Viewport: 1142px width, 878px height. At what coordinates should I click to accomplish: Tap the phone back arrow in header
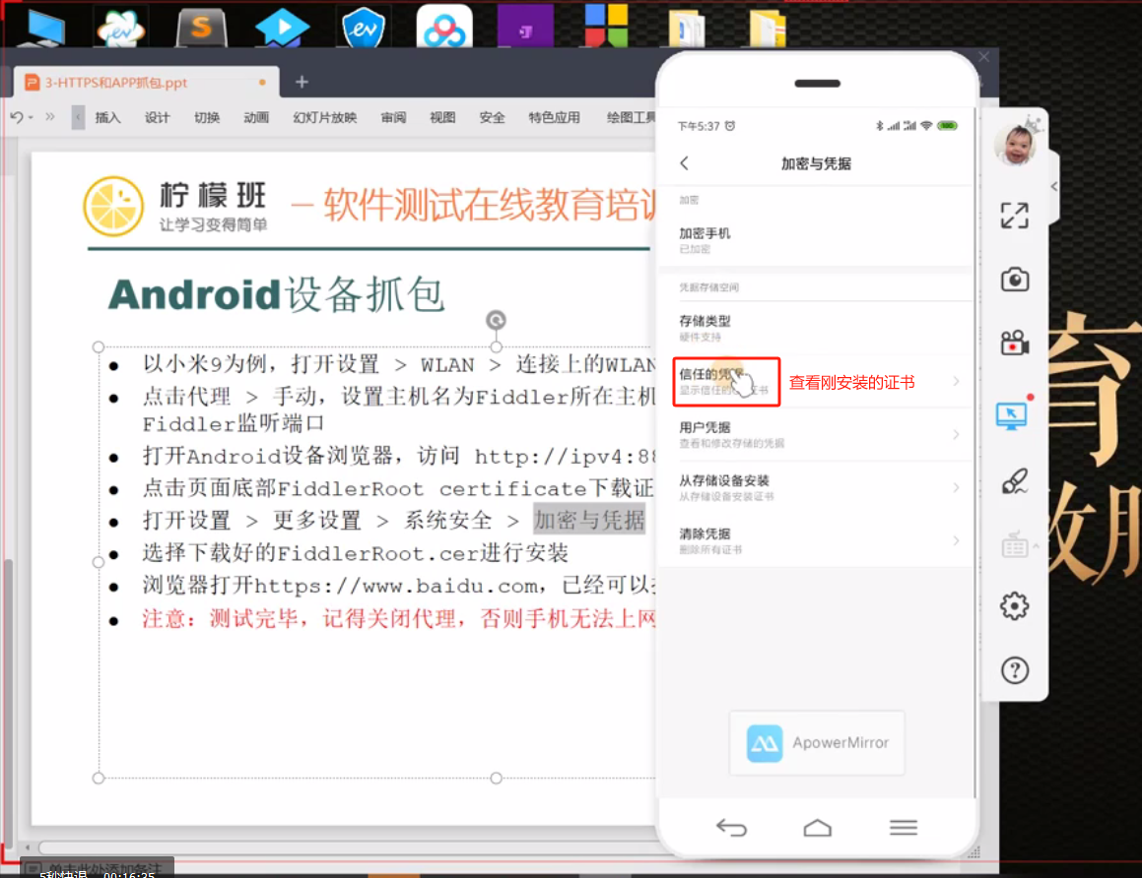(x=684, y=163)
